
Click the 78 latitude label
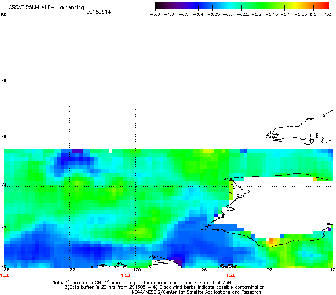click(4, 80)
